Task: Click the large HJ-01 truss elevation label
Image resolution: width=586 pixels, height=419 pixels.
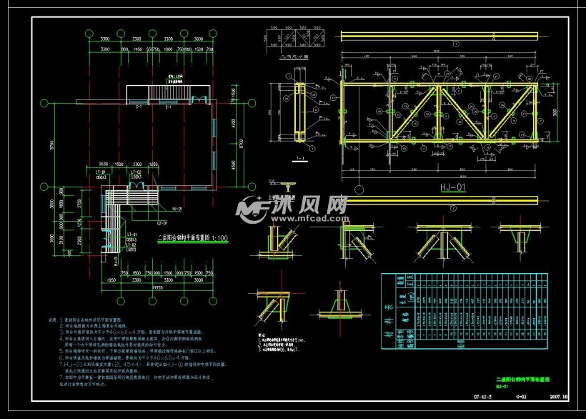Action: 452,187
